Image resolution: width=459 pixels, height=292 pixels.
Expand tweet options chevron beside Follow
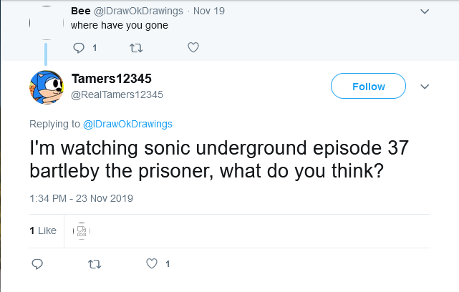(425, 87)
